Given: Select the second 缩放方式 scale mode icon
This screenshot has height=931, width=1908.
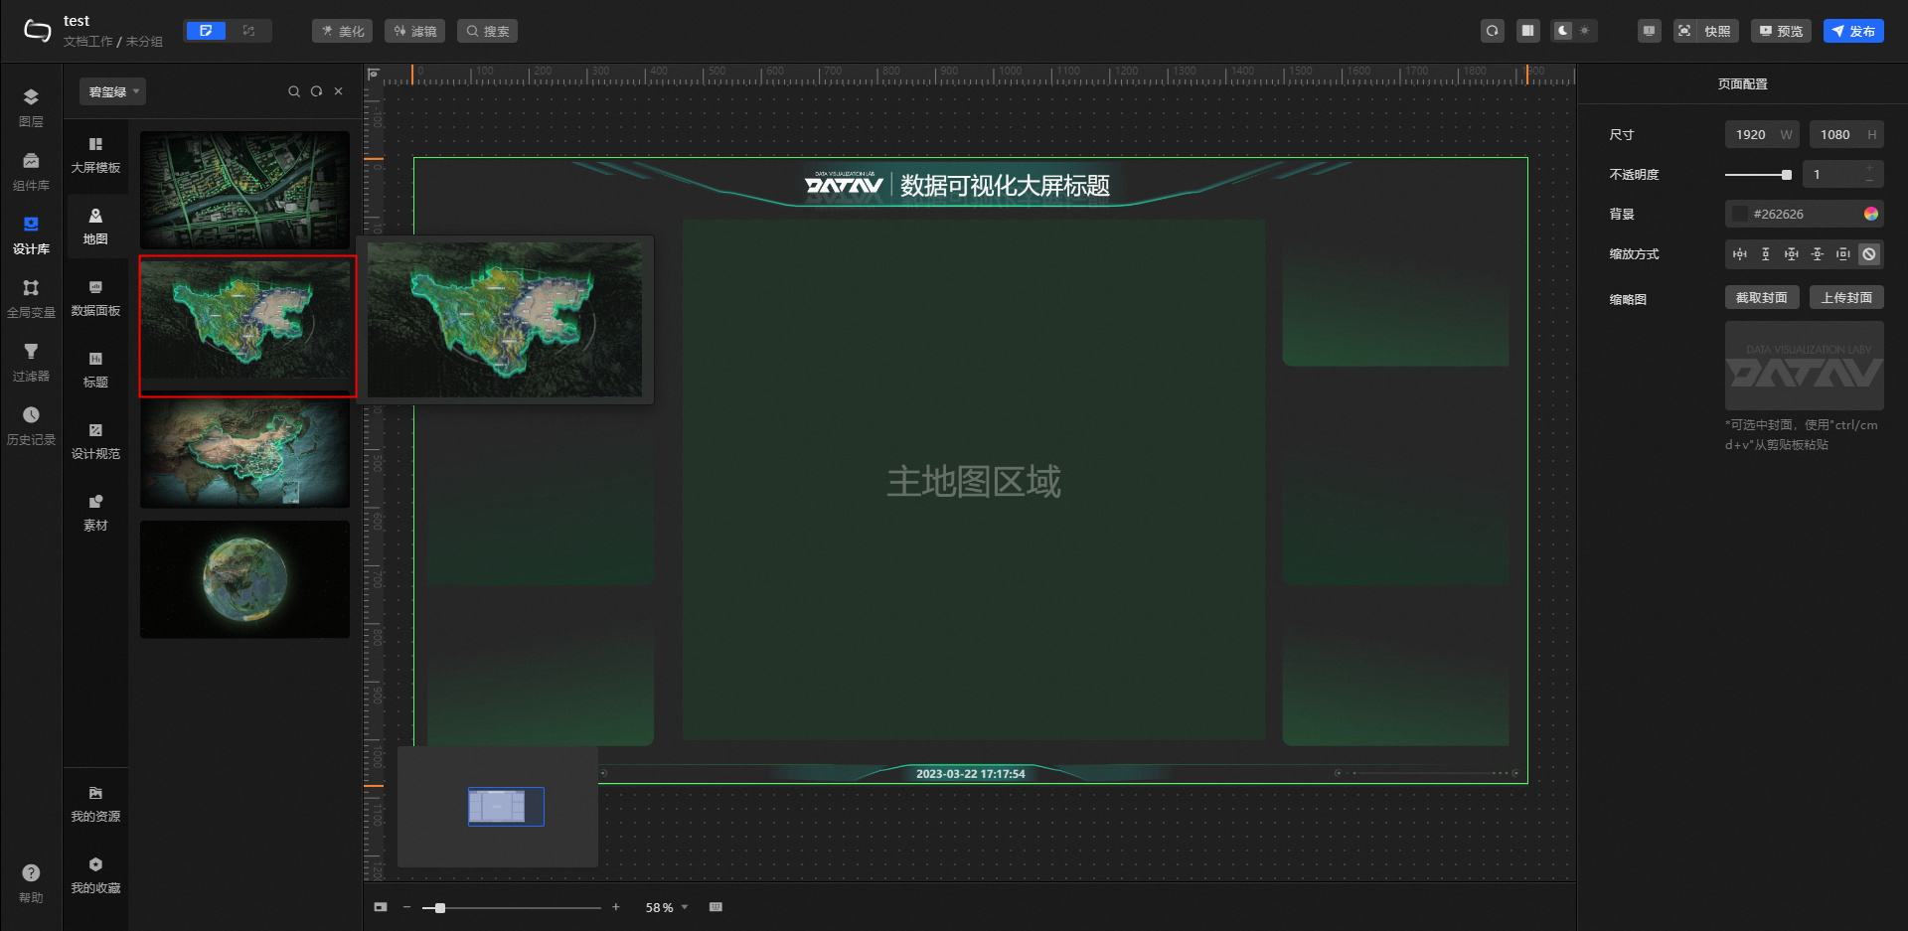Looking at the screenshot, I should tap(1766, 254).
